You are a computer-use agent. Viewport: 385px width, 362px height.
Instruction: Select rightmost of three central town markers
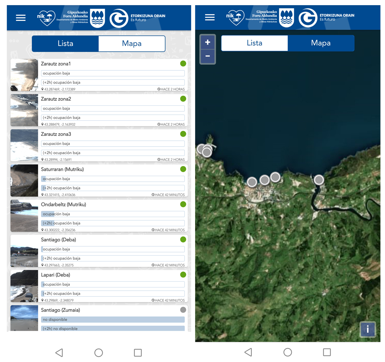(275, 177)
